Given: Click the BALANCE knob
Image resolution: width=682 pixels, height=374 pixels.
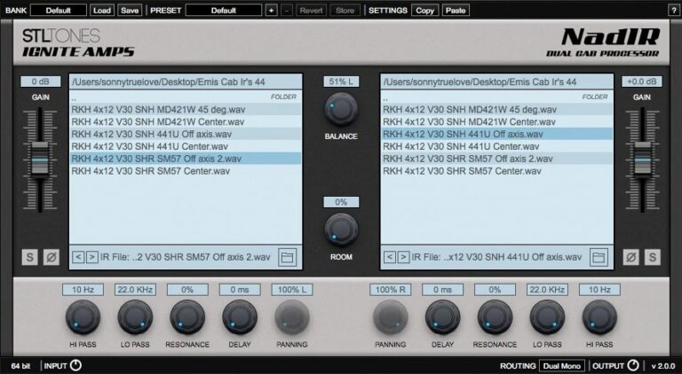Looking at the screenshot, I should [x=341, y=109].
